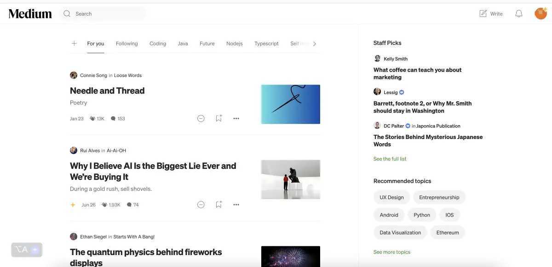552x267 pixels.
Task: Click the claps icon showing 13K
Action: pos(92,118)
